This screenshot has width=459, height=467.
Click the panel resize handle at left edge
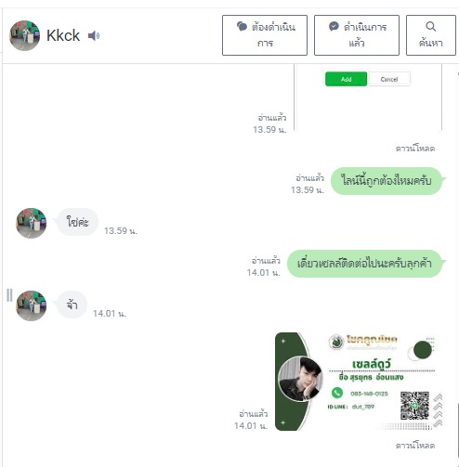[9, 295]
